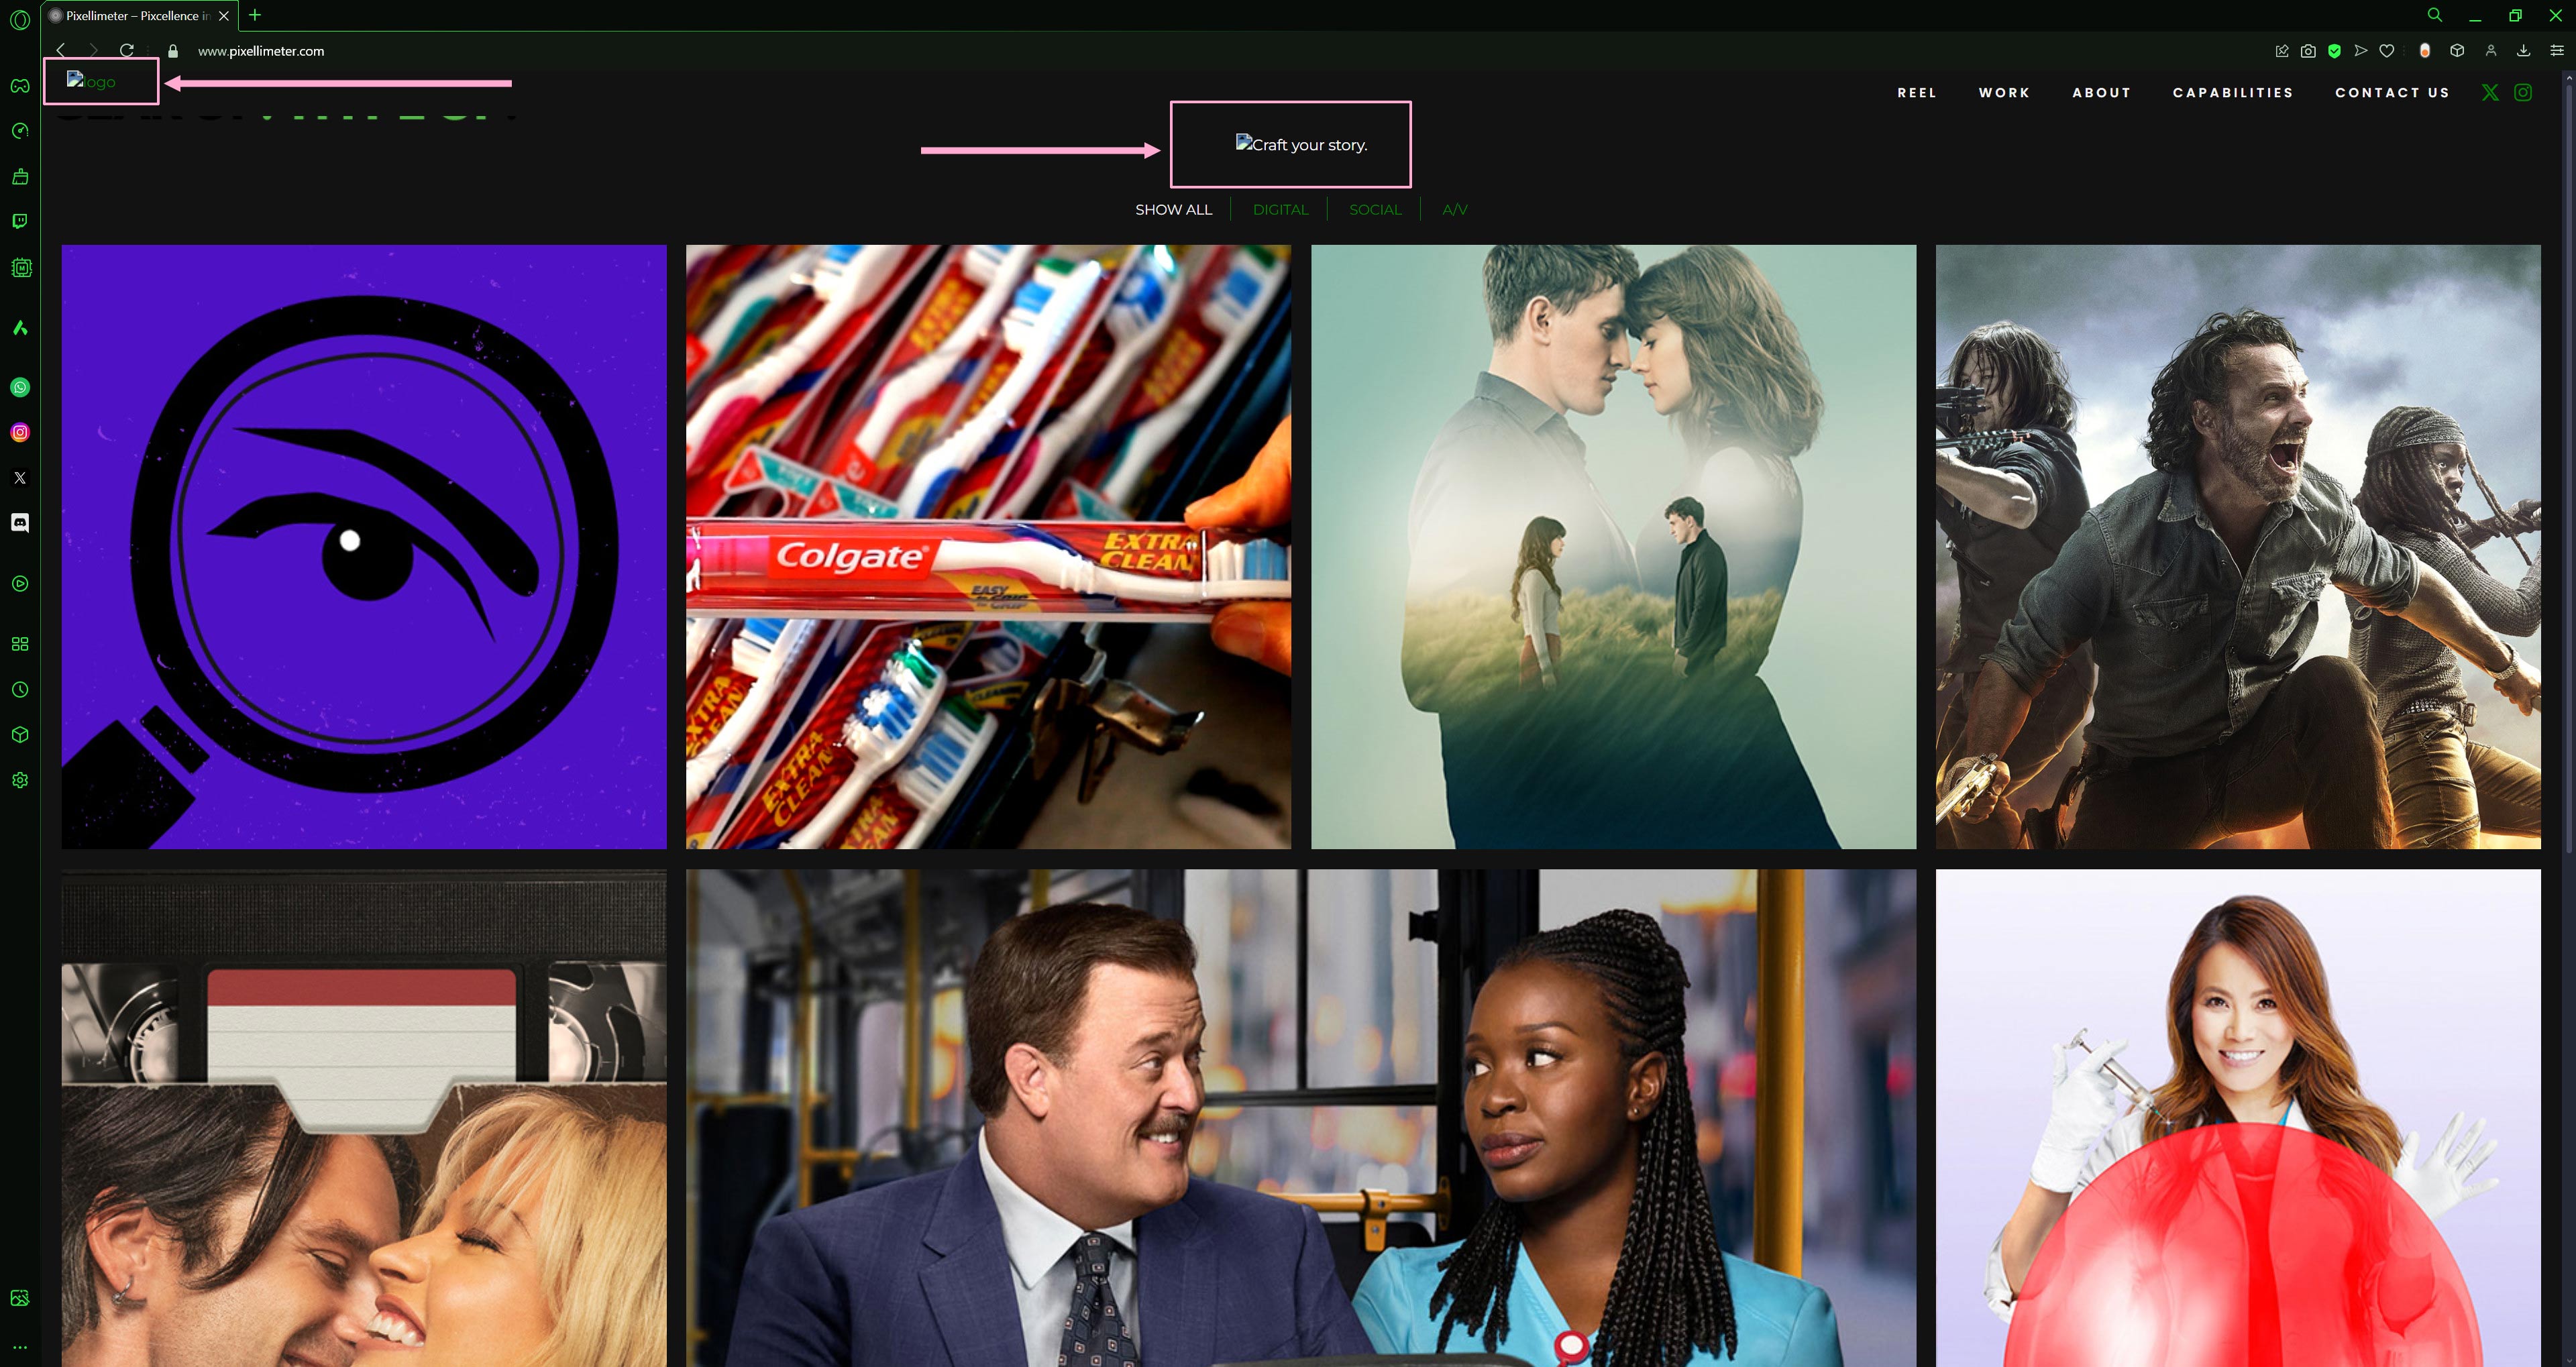Click the picture icon near sidebar bottom

click(20, 1298)
